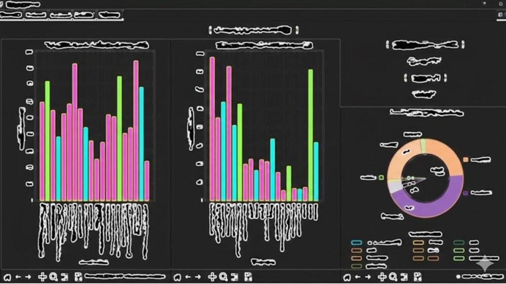Select the Zoom magnifier in donut chart toolbar
506x284 pixels.
pyautogui.click(x=393, y=277)
